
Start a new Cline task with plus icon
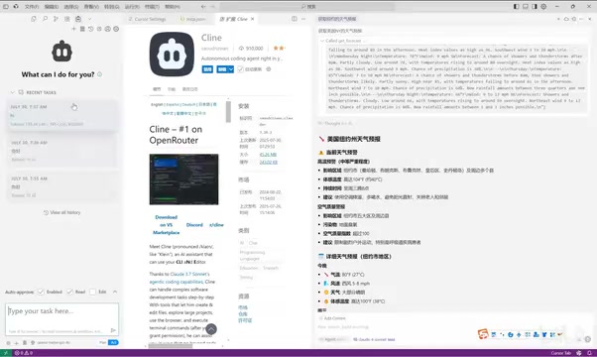[x=73, y=29]
